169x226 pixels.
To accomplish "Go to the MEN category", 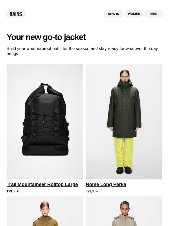I will pos(154,14).
